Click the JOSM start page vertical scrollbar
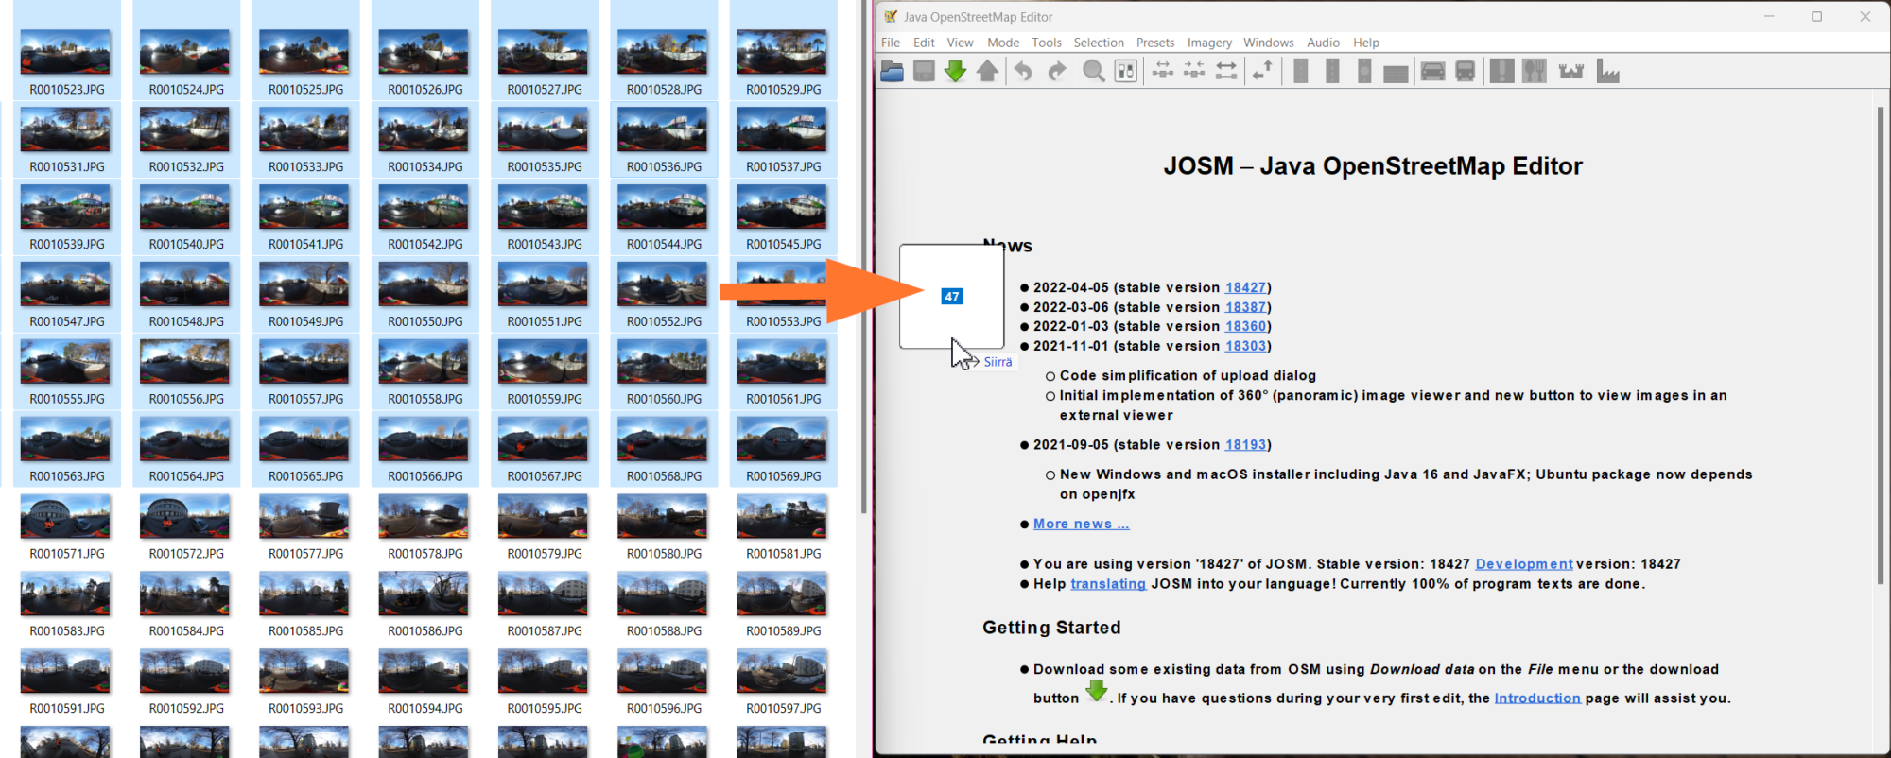1891x758 pixels. pyautogui.click(x=1881, y=345)
